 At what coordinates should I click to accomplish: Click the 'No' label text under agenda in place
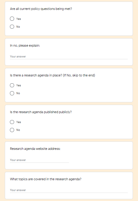click(x=18, y=93)
